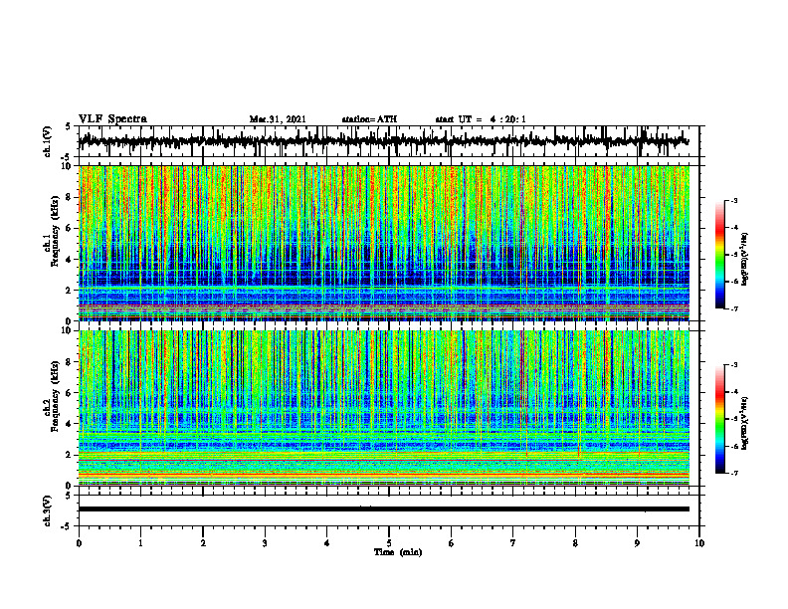Viewport: 788px width, 609px height.
Task: Click time axis tick label "9"
Action: (x=637, y=543)
